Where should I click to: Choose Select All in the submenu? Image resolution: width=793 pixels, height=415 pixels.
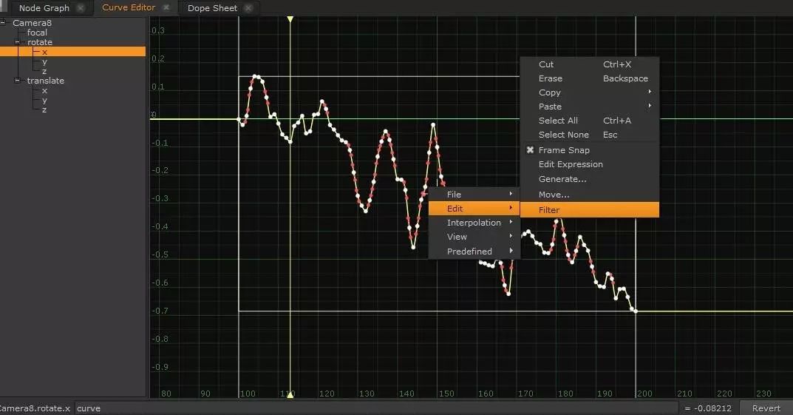590,121
